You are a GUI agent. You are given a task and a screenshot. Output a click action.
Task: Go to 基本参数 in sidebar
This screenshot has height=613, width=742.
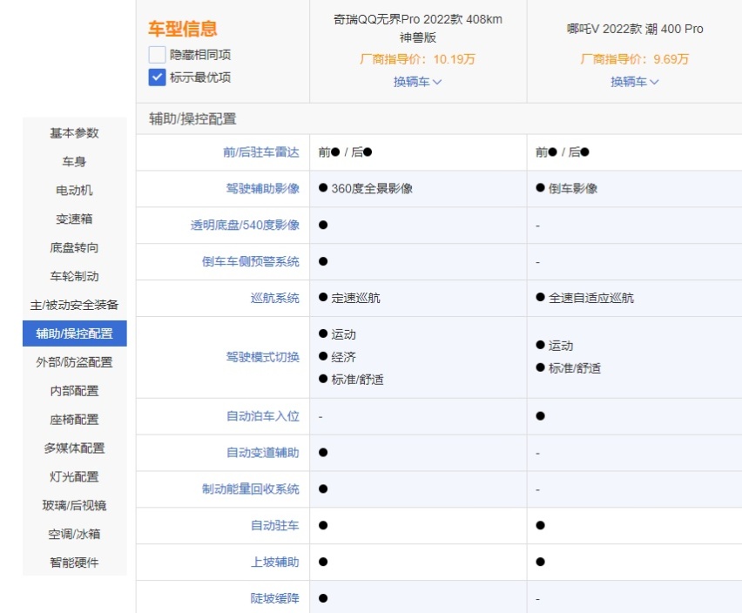pos(74,133)
